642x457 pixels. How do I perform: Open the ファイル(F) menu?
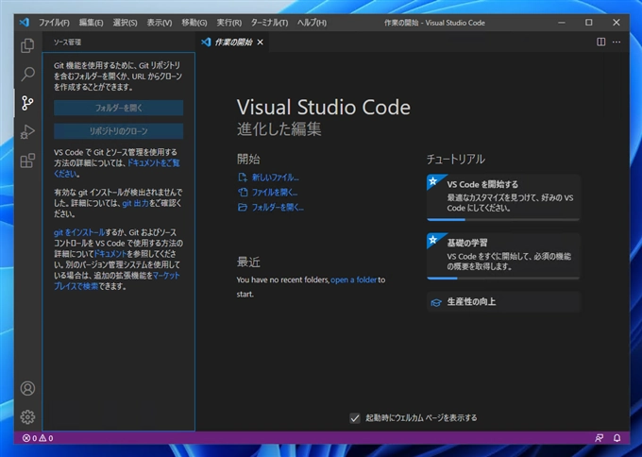[54, 23]
